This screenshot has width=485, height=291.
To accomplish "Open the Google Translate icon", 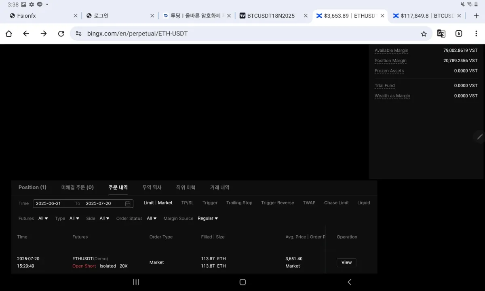I will click(441, 34).
